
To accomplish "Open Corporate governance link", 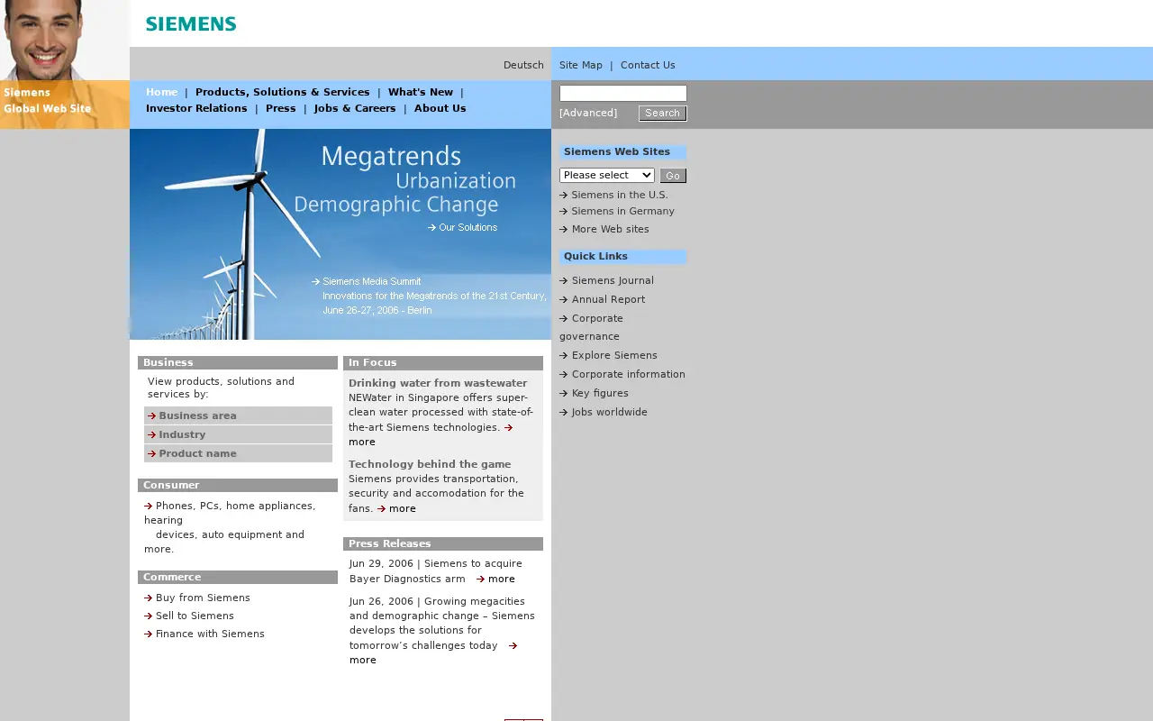I will 592,327.
